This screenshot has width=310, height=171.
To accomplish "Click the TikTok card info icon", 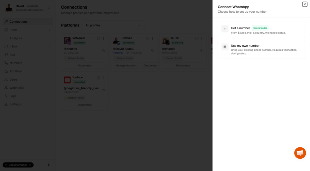I will pos(197,39).
